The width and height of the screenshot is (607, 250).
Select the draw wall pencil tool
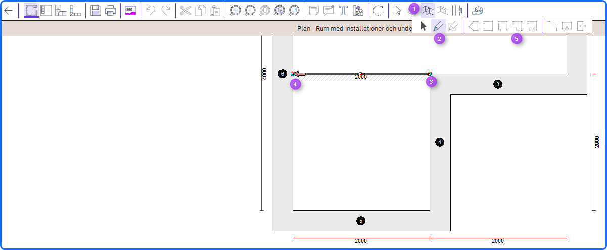pyautogui.click(x=439, y=26)
